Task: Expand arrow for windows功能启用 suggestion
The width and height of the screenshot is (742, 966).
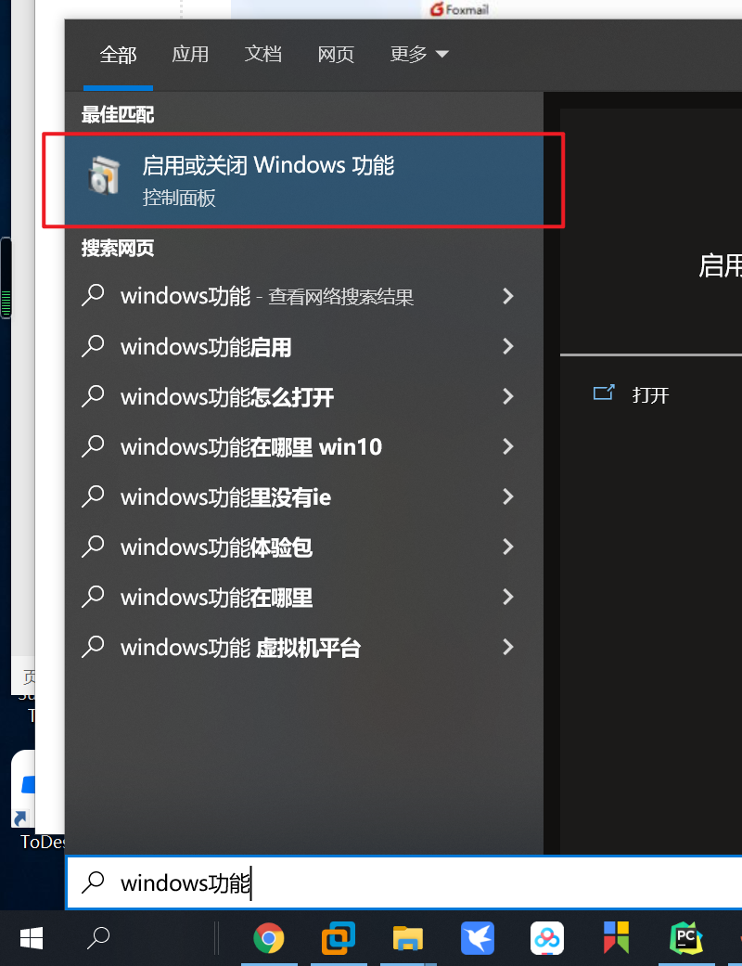Action: coord(508,346)
